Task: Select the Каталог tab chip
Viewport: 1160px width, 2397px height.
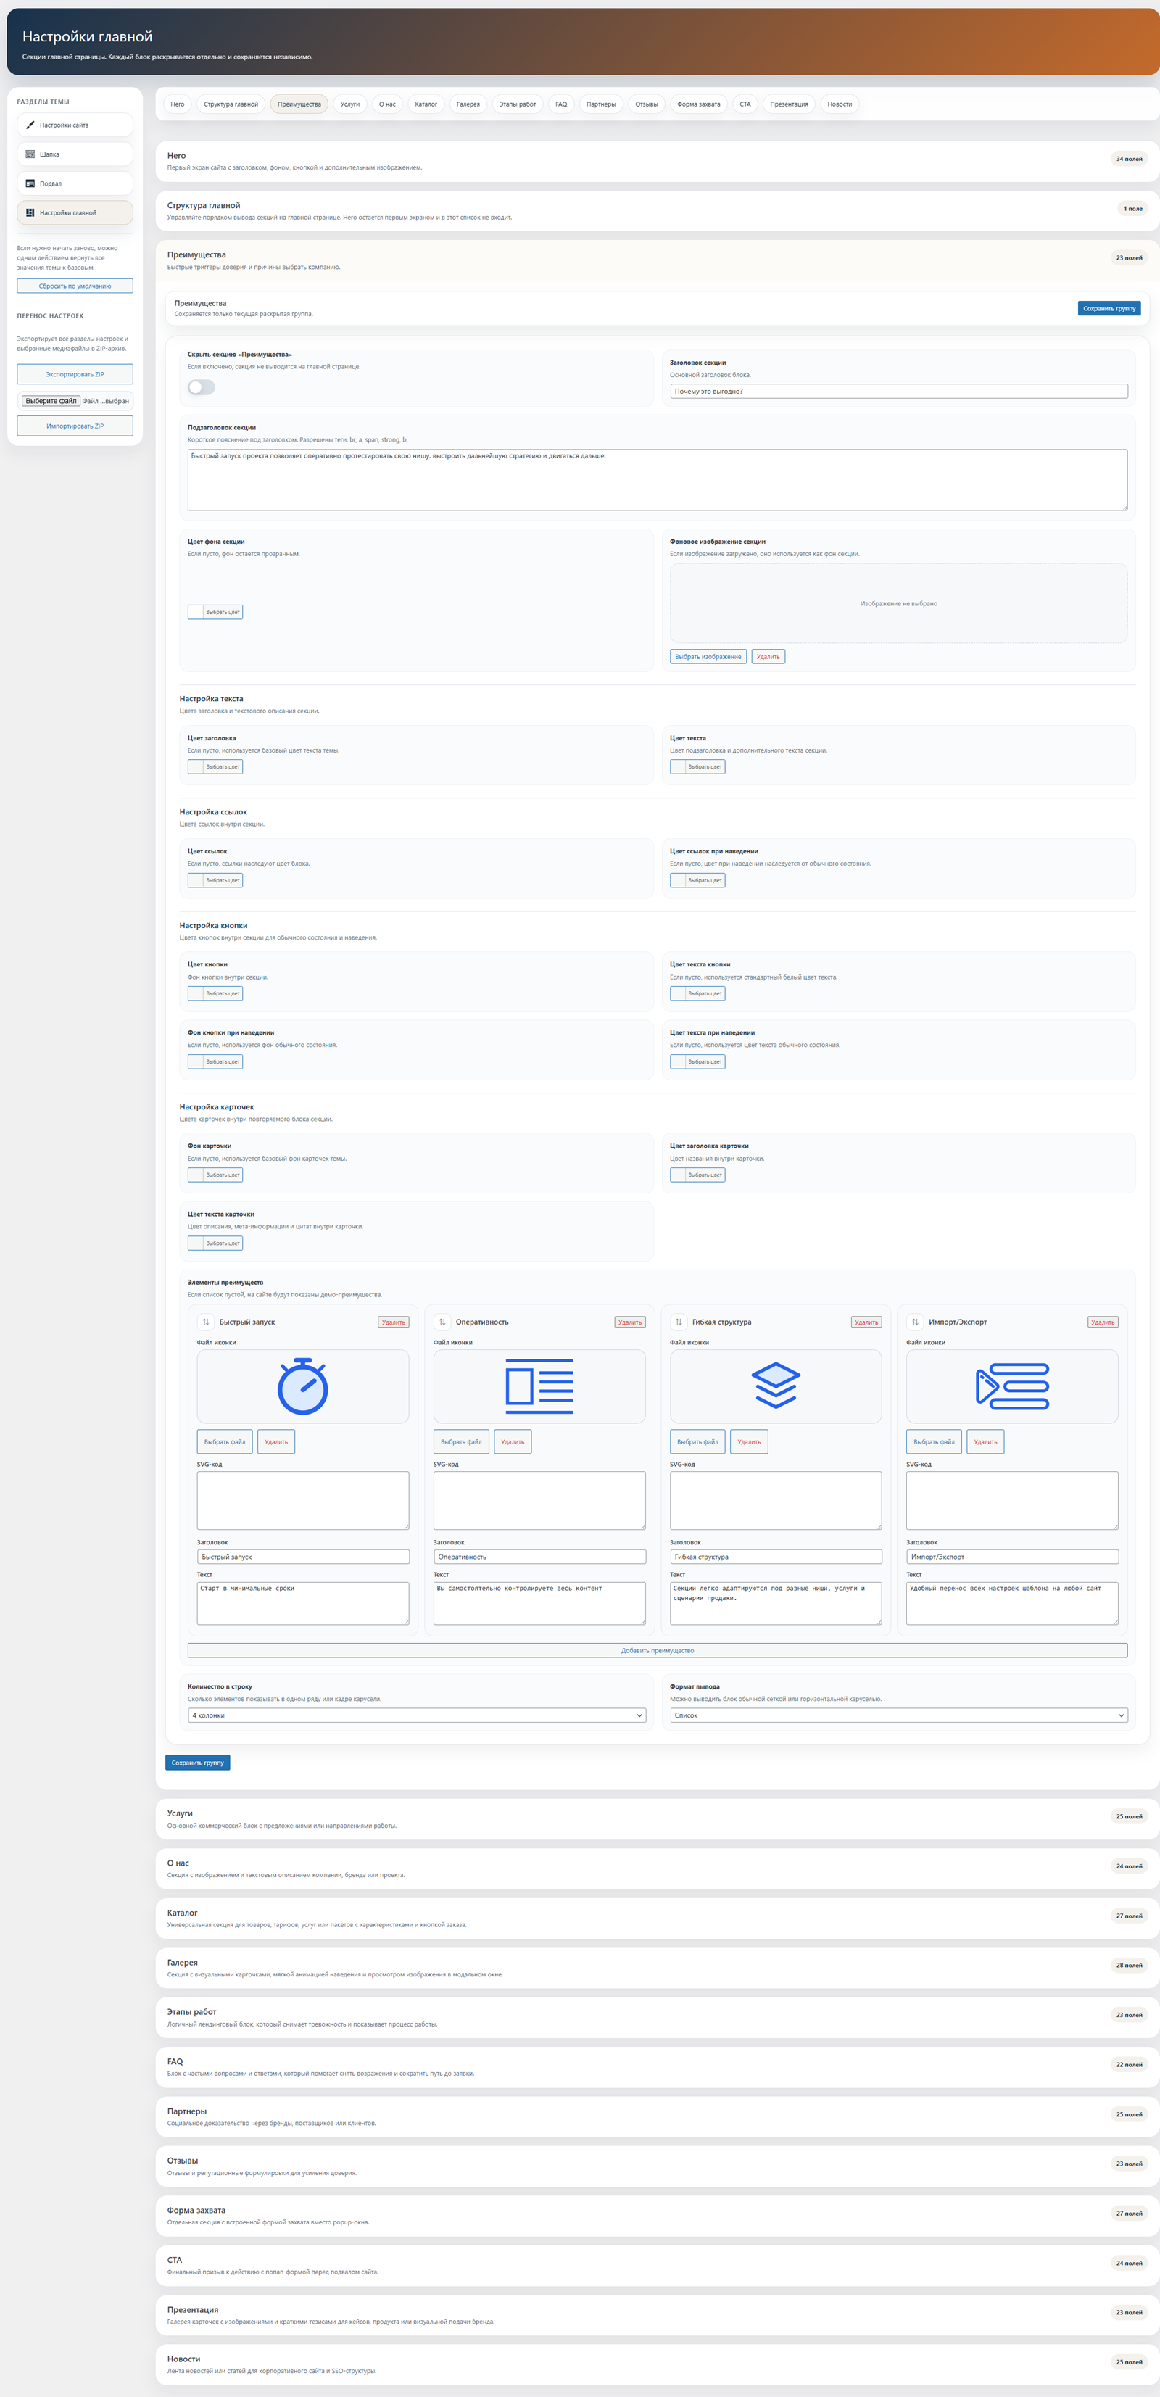Action: (x=426, y=104)
